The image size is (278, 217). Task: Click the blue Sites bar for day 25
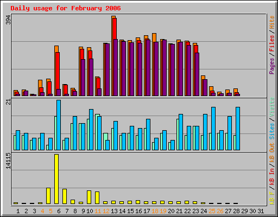[x=213, y=129]
